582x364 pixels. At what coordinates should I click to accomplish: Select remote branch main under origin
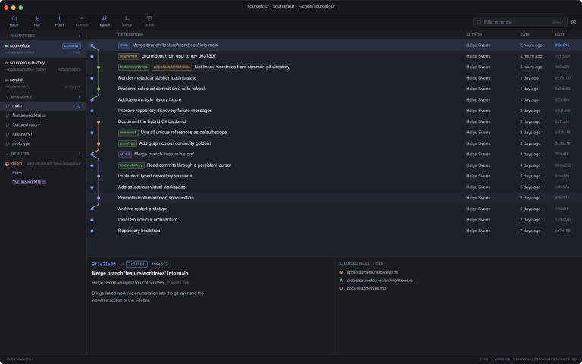pyautogui.click(x=17, y=173)
